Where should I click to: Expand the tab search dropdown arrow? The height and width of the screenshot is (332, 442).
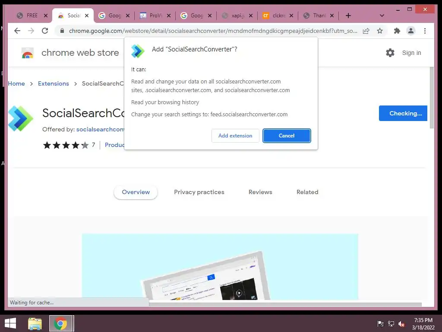(382, 16)
